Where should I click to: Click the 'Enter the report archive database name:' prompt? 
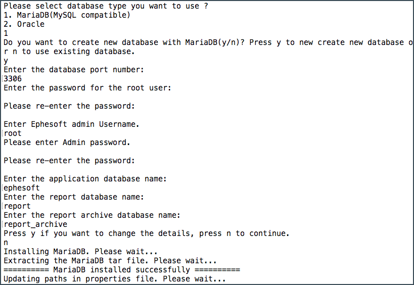[x=92, y=215]
